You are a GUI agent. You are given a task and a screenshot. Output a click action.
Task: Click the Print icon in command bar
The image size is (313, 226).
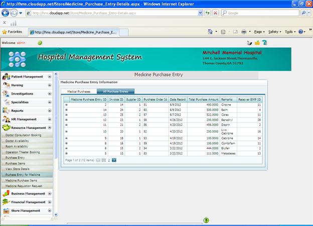243,31
